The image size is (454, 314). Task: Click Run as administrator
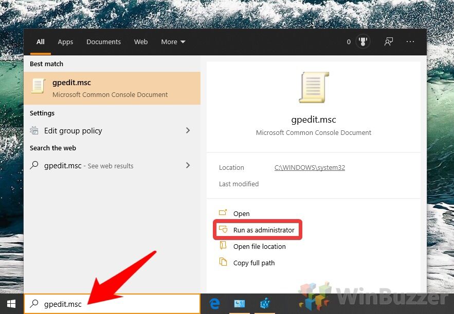(264, 230)
